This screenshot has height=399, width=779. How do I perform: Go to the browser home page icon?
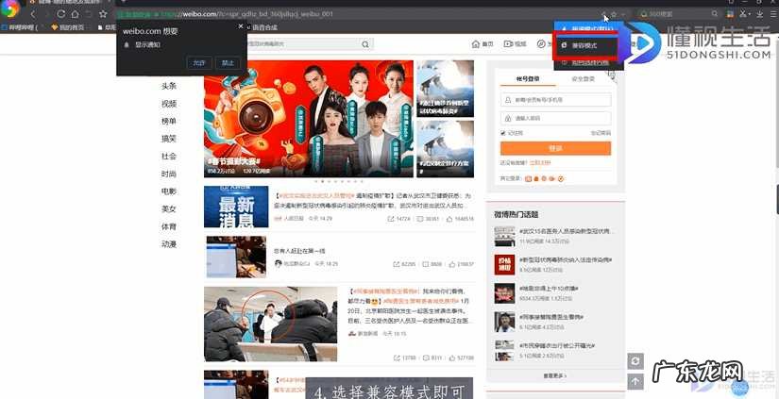[75, 14]
